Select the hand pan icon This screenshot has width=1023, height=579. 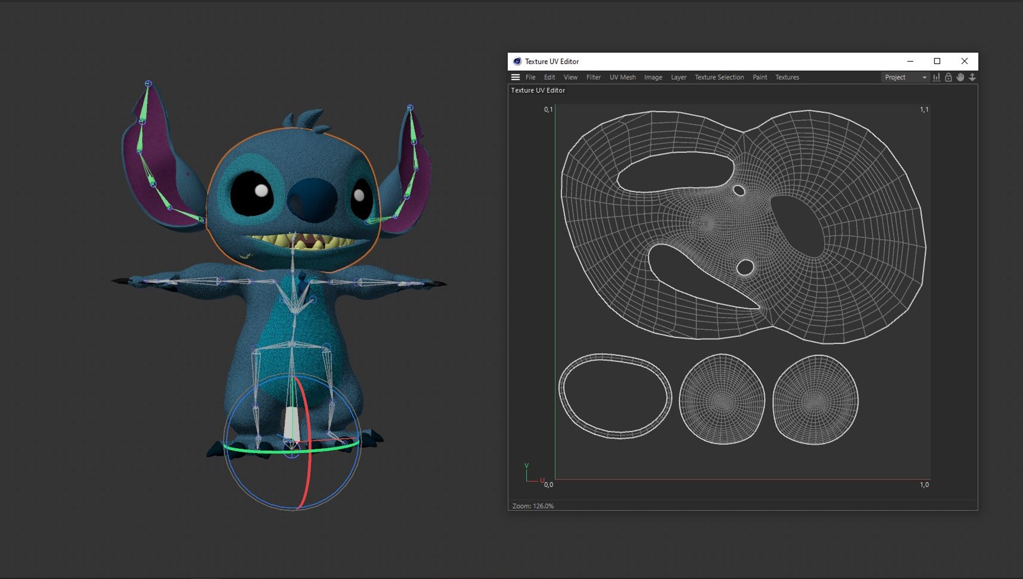point(960,77)
